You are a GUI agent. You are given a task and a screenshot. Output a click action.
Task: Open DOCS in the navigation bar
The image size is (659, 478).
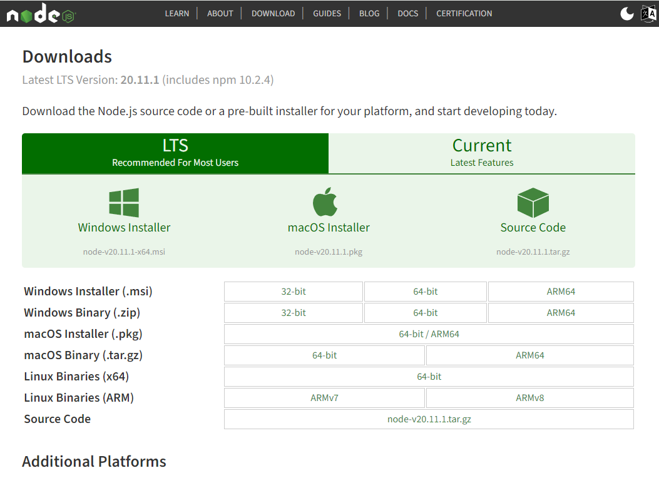click(408, 13)
